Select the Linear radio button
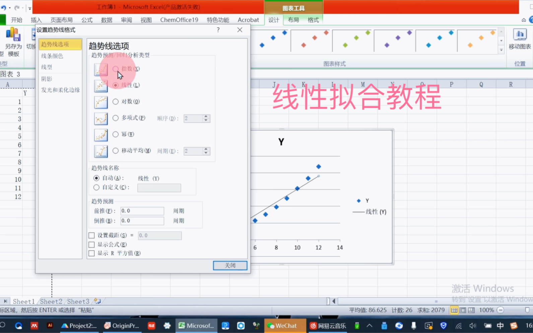Viewport: 533px width, 333px height. pyautogui.click(x=116, y=85)
